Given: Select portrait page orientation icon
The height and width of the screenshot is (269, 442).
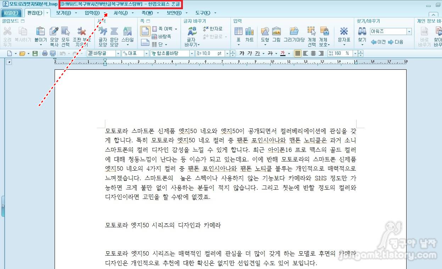Looking at the screenshot, I should click(x=145, y=31).
